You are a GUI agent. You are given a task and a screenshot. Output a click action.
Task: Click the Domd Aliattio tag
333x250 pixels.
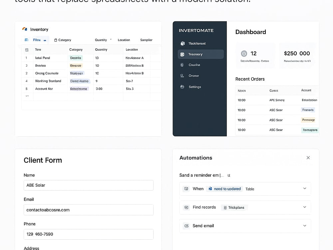pos(80,81)
